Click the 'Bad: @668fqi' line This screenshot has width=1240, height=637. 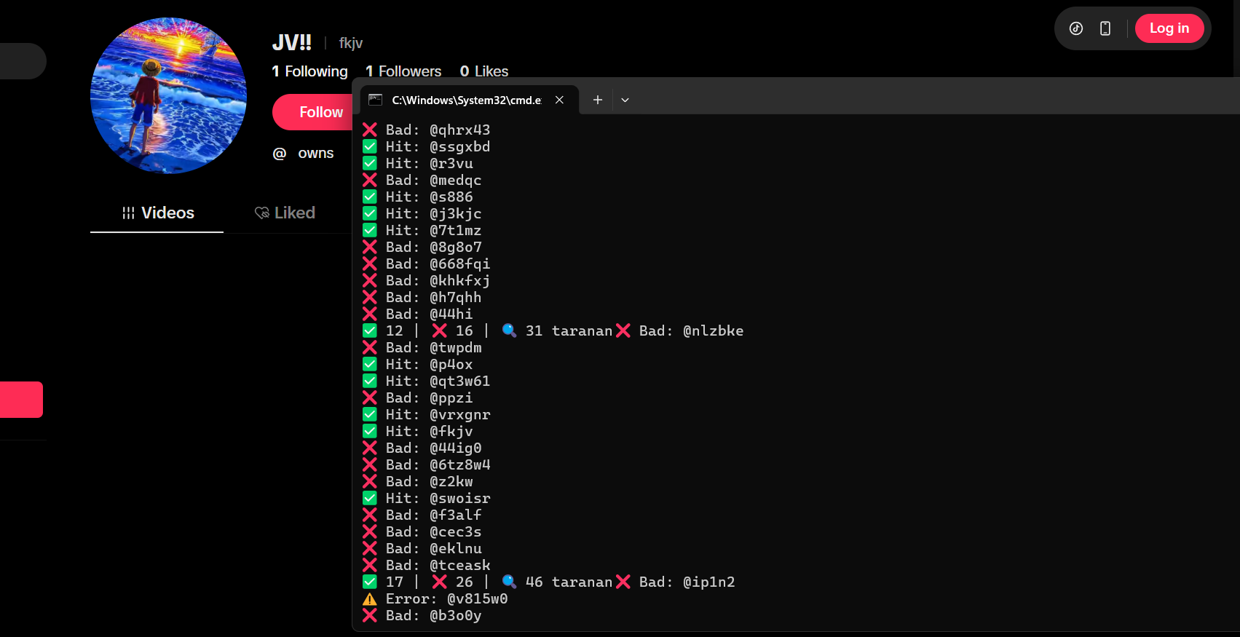pyautogui.click(x=427, y=264)
